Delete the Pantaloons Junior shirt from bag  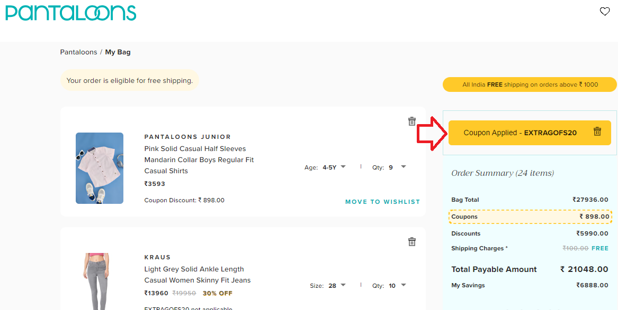pos(412,121)
